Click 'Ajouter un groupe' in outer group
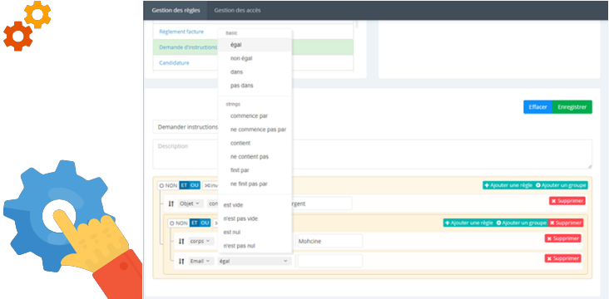 [x=561, y=185]
